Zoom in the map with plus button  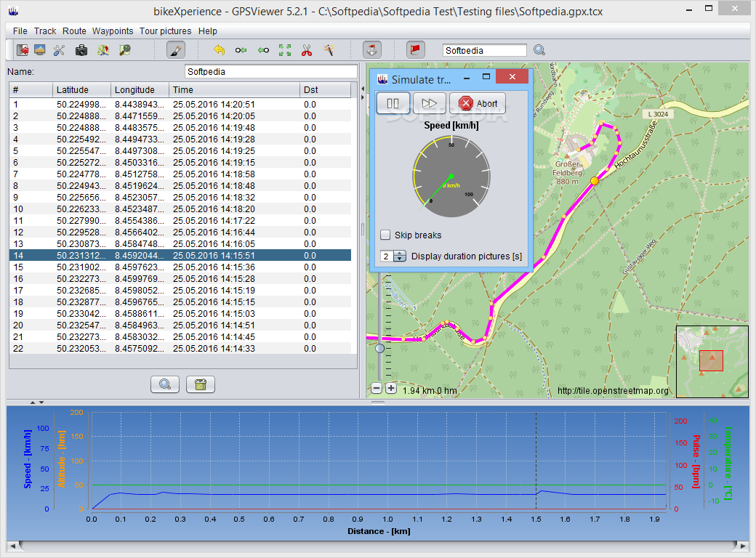(391, 389)
